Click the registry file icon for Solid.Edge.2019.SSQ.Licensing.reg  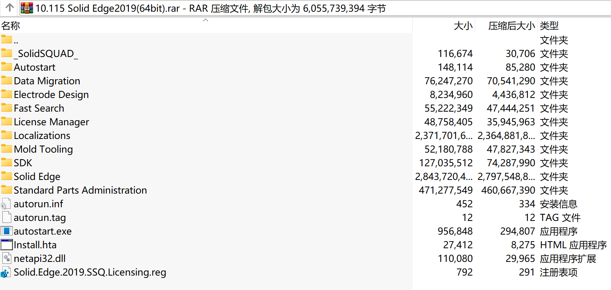pos(6,272)
